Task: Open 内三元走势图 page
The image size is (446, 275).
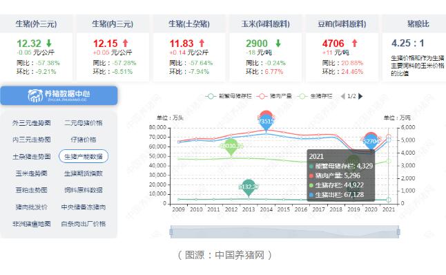Action: click(32, 140)
